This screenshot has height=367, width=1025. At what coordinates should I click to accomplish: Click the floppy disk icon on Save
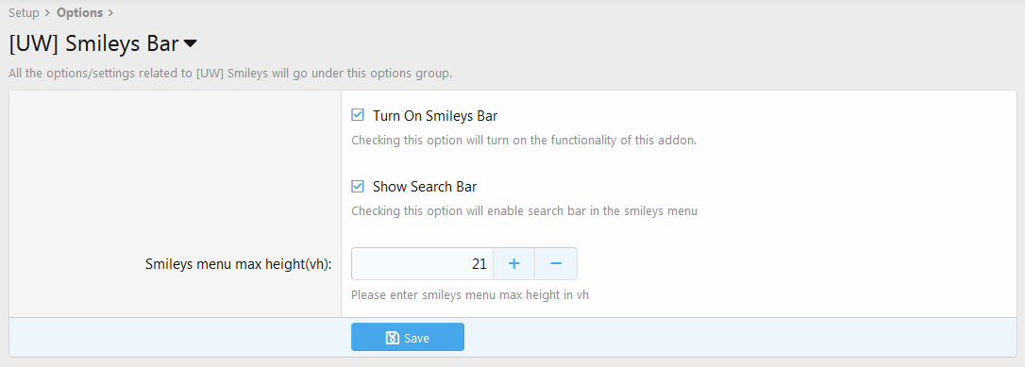tap(393, 338)
